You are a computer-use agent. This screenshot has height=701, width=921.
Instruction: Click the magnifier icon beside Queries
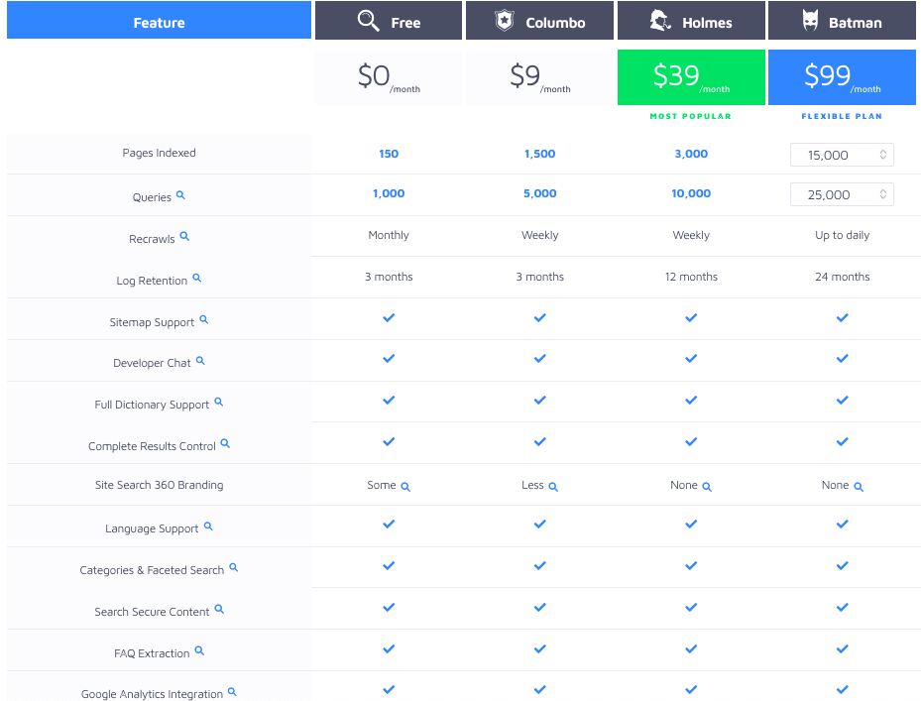(x=180, y=195)
